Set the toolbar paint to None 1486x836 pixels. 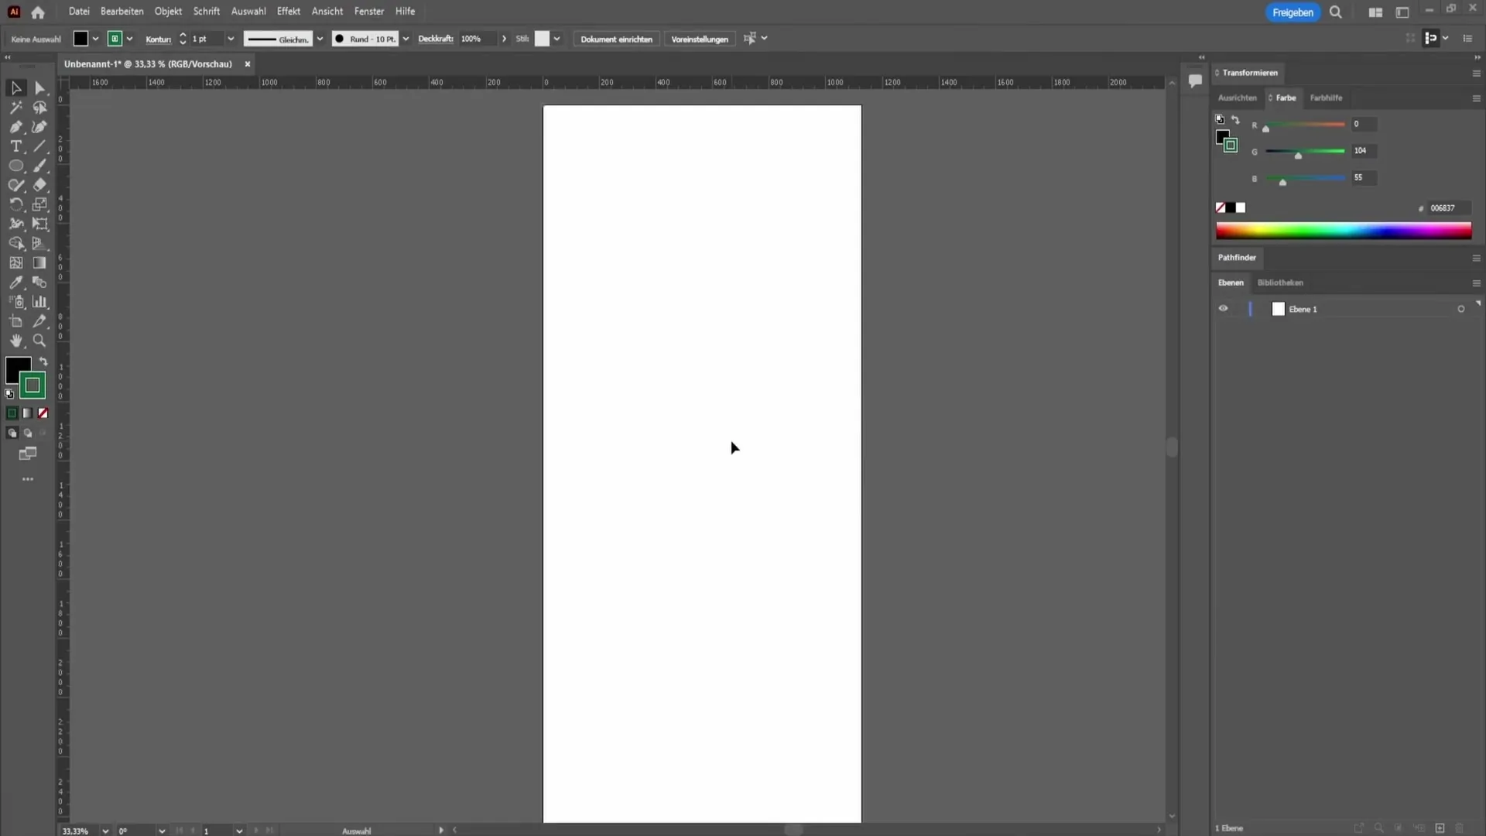point(43,413)
